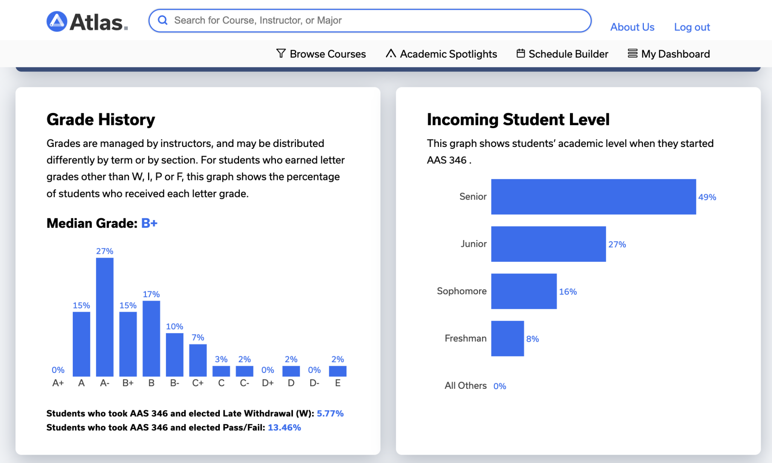This screenshot has width=772, height=463.
Task: Select the Junior bar in the chart
Action: (548, 244)
